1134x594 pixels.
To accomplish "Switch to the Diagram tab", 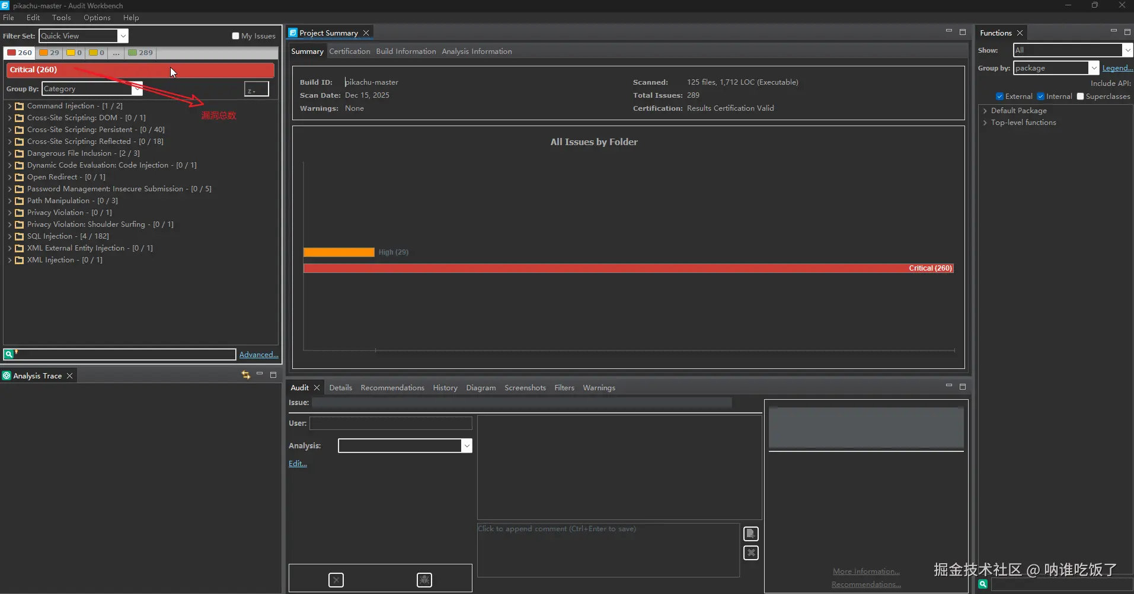I will click(481, 387).
